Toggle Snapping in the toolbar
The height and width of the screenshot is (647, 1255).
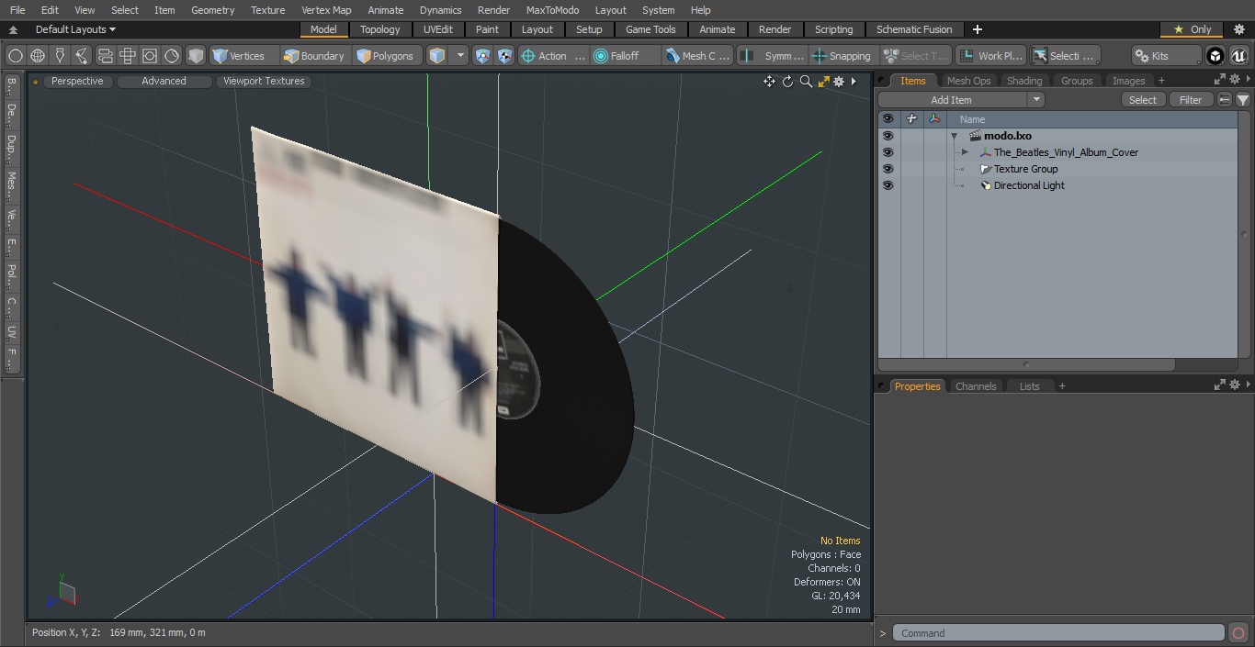click(x=842, y=56)
